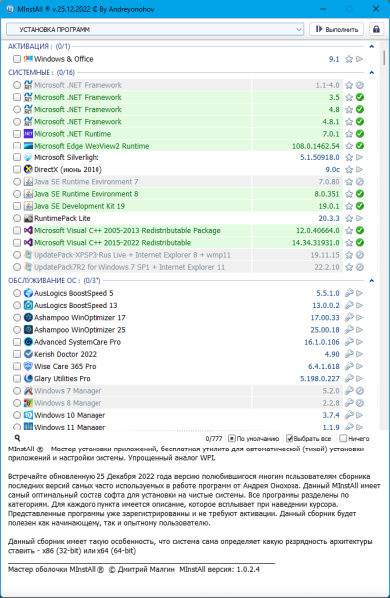Click green checkmark for Microsoft .NET Runtime

coord(360,134)
